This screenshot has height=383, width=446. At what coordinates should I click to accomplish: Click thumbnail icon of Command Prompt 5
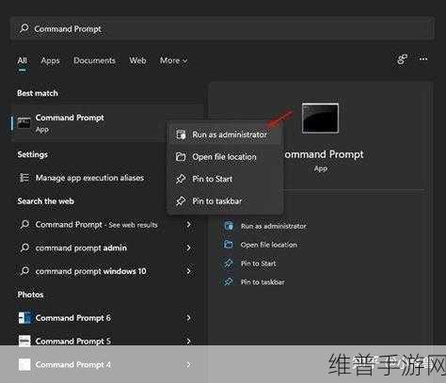coord(24,341)
